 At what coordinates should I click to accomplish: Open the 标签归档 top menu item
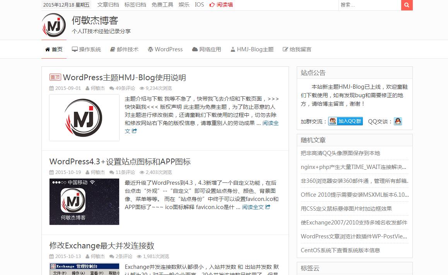point(135,5)
